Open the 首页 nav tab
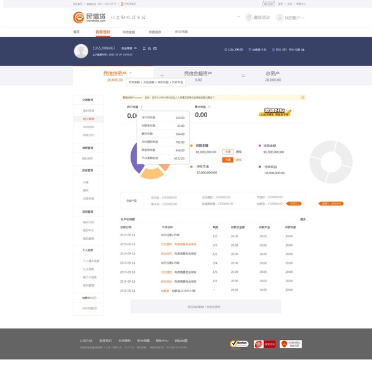Viewport: 372px width, 368px height. 76,32
